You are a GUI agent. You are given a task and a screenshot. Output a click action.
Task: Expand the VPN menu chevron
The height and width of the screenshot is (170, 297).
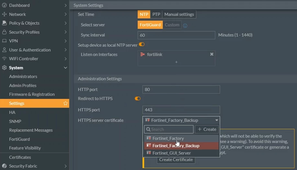pos(65,41)
